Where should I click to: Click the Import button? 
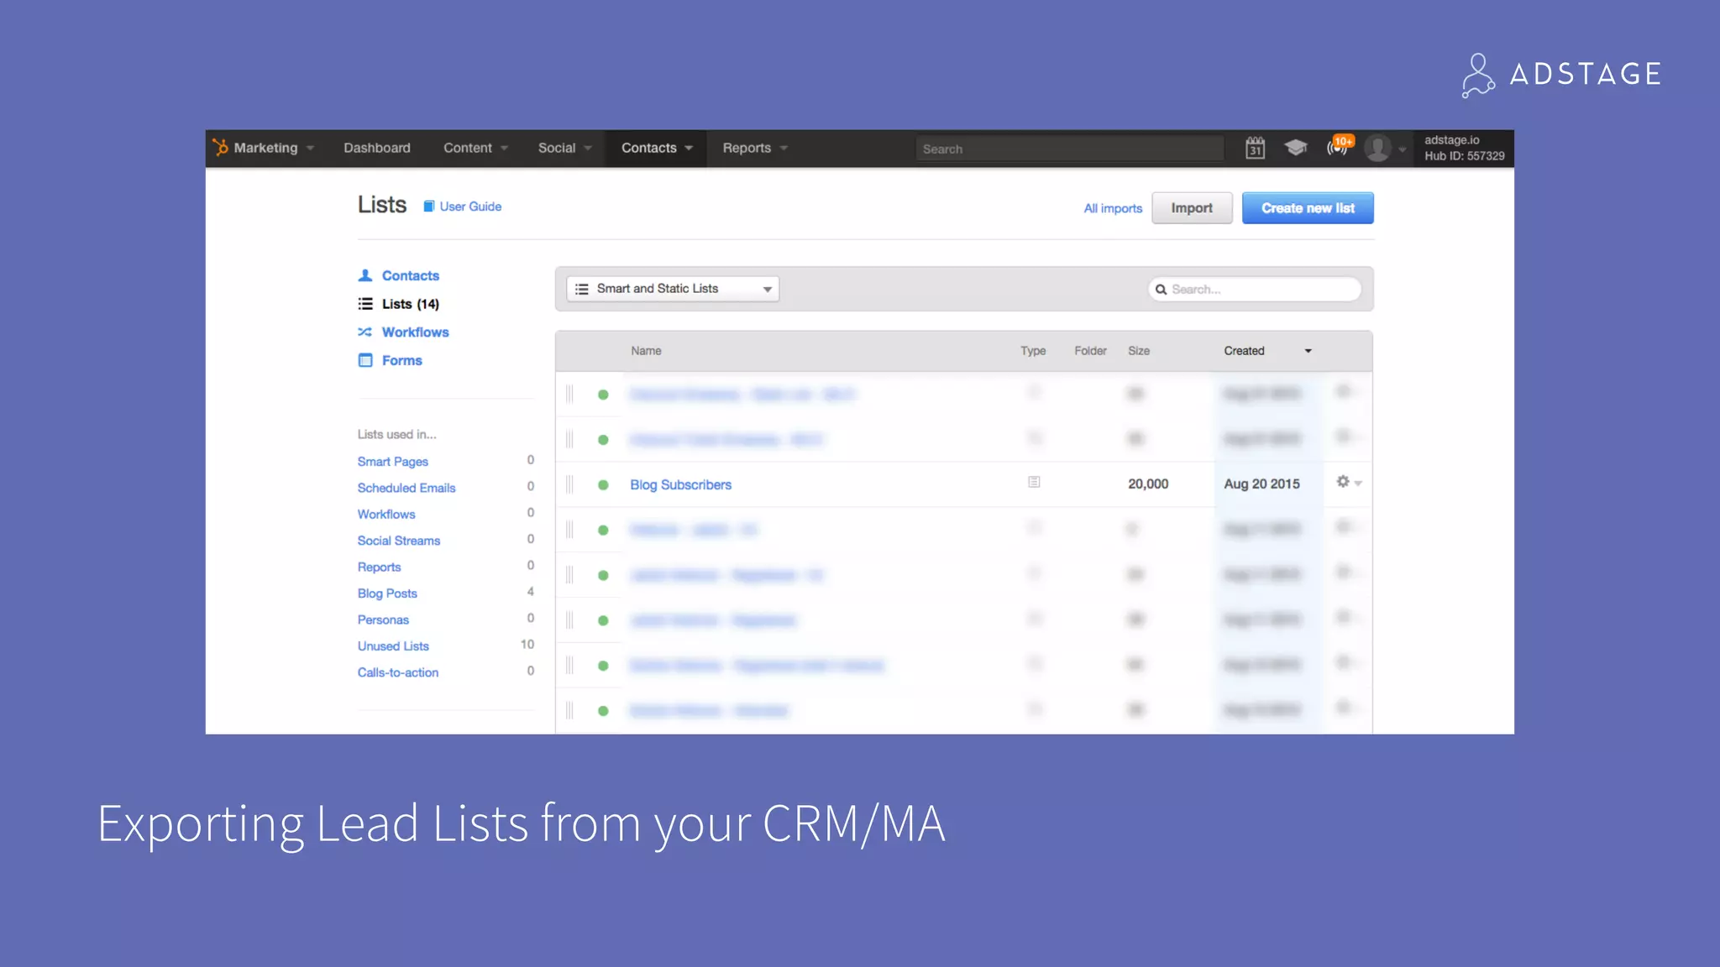click(x=1192, y=208)
